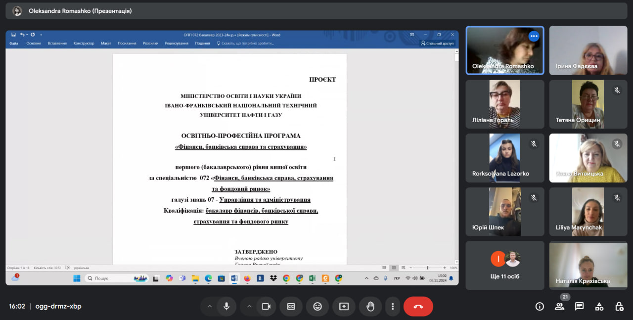Image resolution: width=633 pixels, height=320 pixels.
Task: Switch to the Розсилки ribbon tab
Action: click(151, 43)
